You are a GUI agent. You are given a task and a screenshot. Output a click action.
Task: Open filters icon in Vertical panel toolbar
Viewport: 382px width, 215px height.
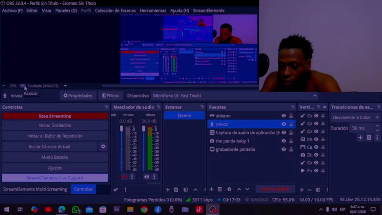pos(318,190)
